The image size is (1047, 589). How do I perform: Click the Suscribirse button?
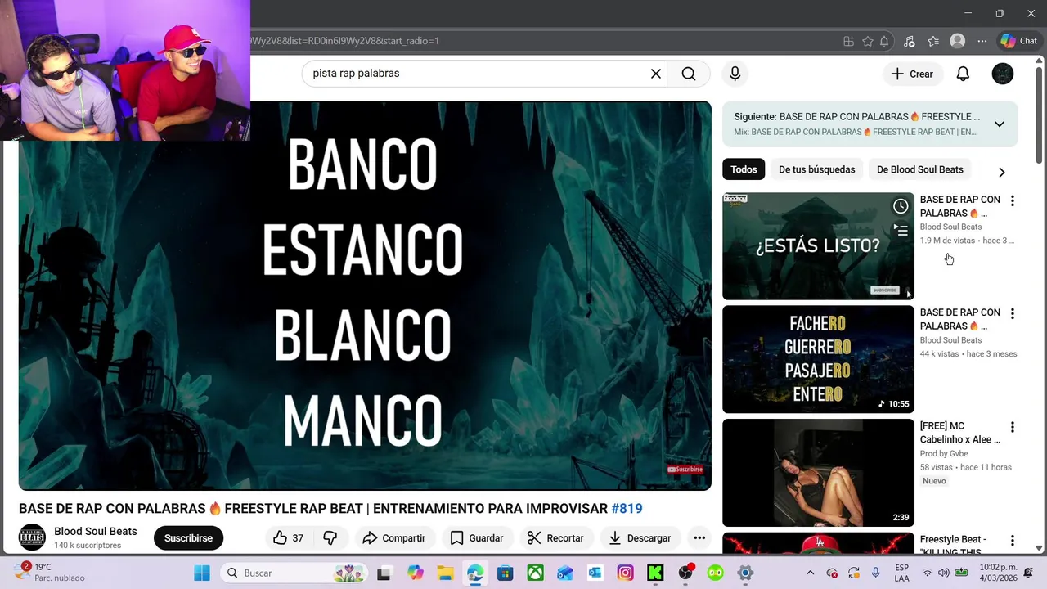click(x=188, y=538)
